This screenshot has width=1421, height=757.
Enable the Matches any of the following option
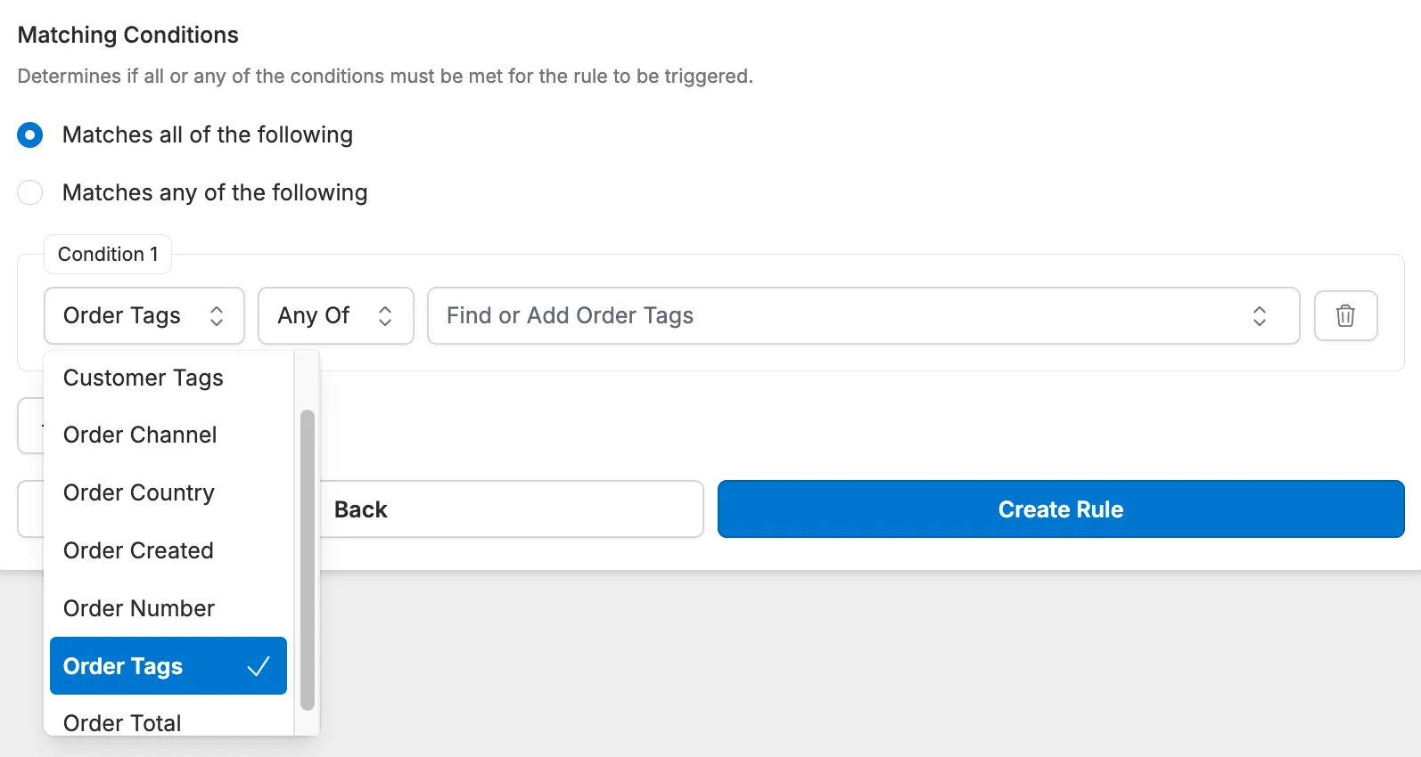[30, 193]
